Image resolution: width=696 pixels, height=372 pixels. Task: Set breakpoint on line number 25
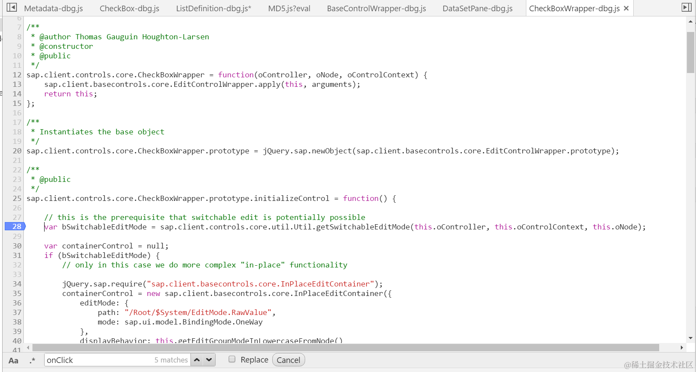[17, 198]
